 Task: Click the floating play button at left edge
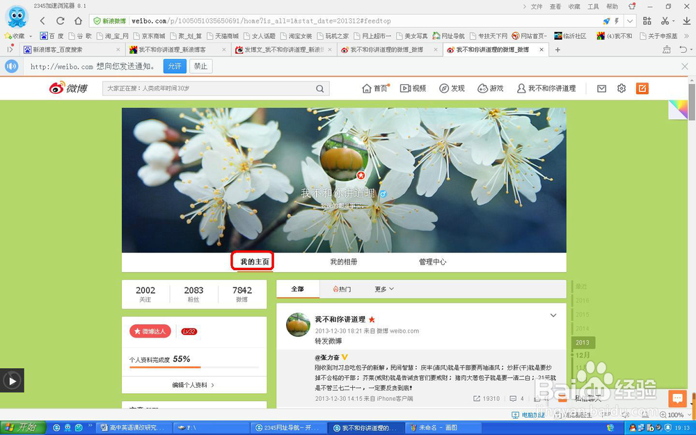tap(12, 381)
